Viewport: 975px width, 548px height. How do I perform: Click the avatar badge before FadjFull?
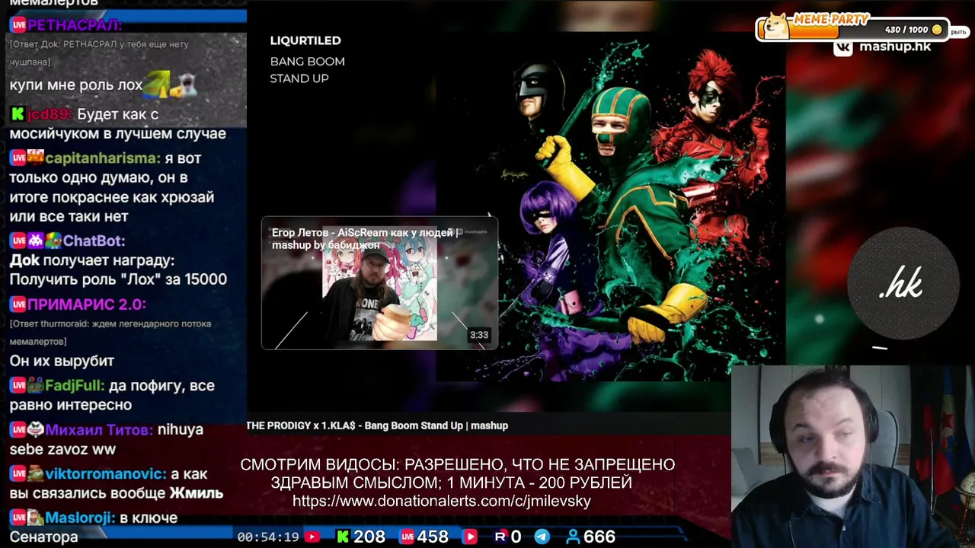tap(36, 386)
